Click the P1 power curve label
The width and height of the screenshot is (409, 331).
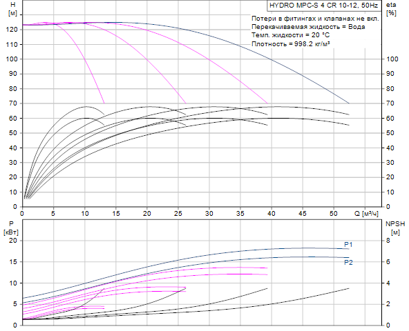pyautogui.click(x=348, y=245)
